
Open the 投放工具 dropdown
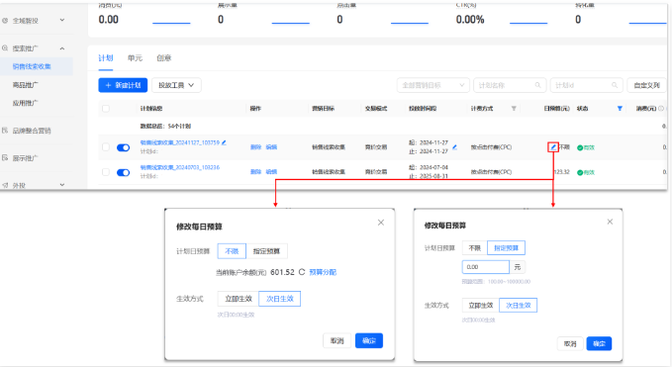click(x=176, y=85)
